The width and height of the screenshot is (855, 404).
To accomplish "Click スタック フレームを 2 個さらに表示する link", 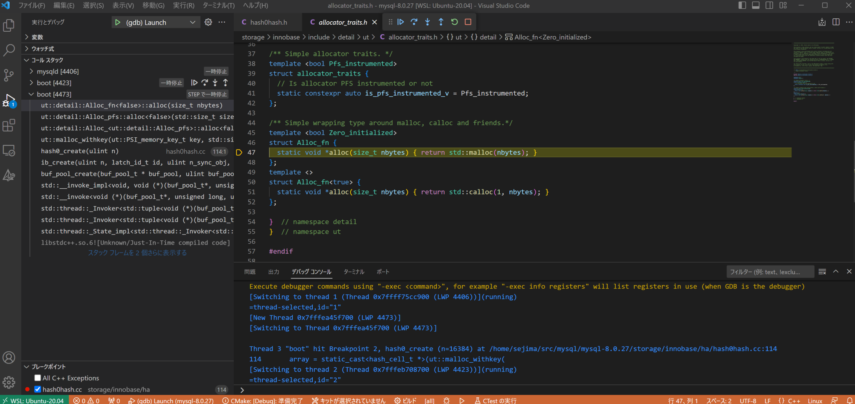I will click(x=137, y=252).
